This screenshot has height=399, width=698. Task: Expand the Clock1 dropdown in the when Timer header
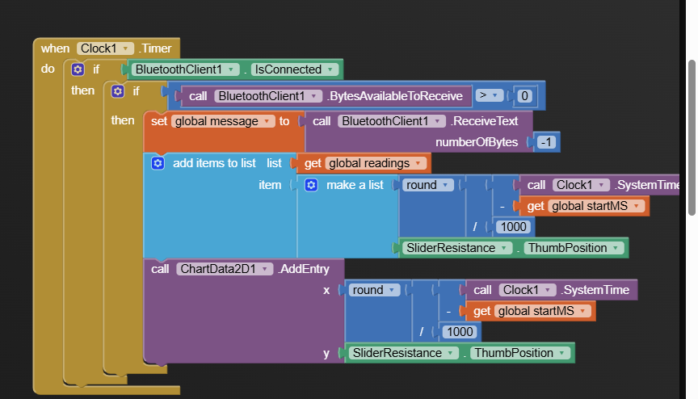click(x=126, y=48)
